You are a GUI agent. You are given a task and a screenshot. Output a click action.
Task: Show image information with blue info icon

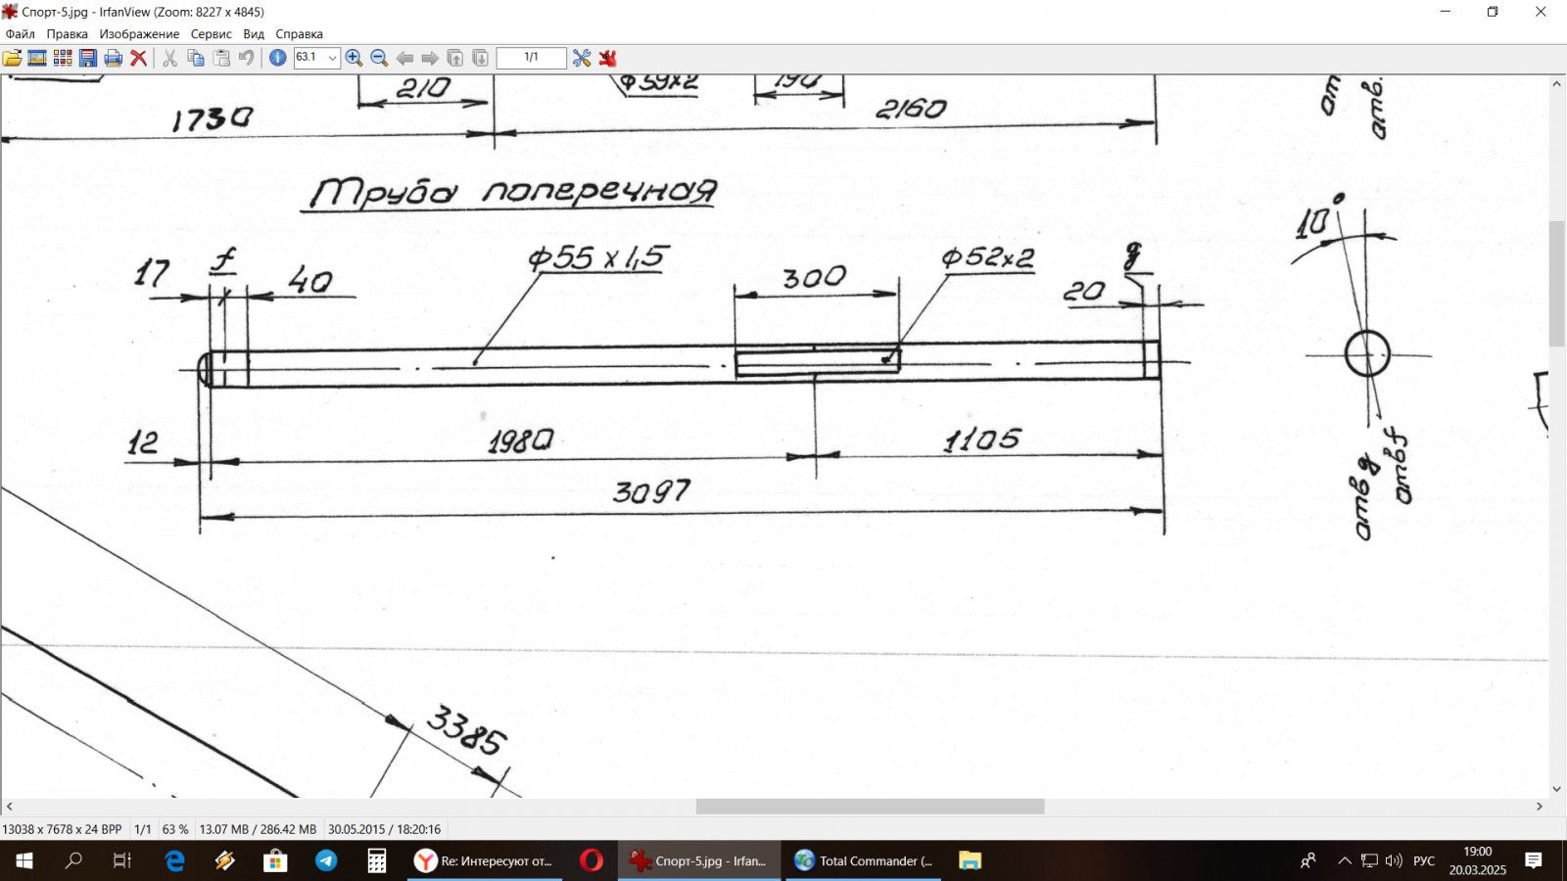(278, 58)
